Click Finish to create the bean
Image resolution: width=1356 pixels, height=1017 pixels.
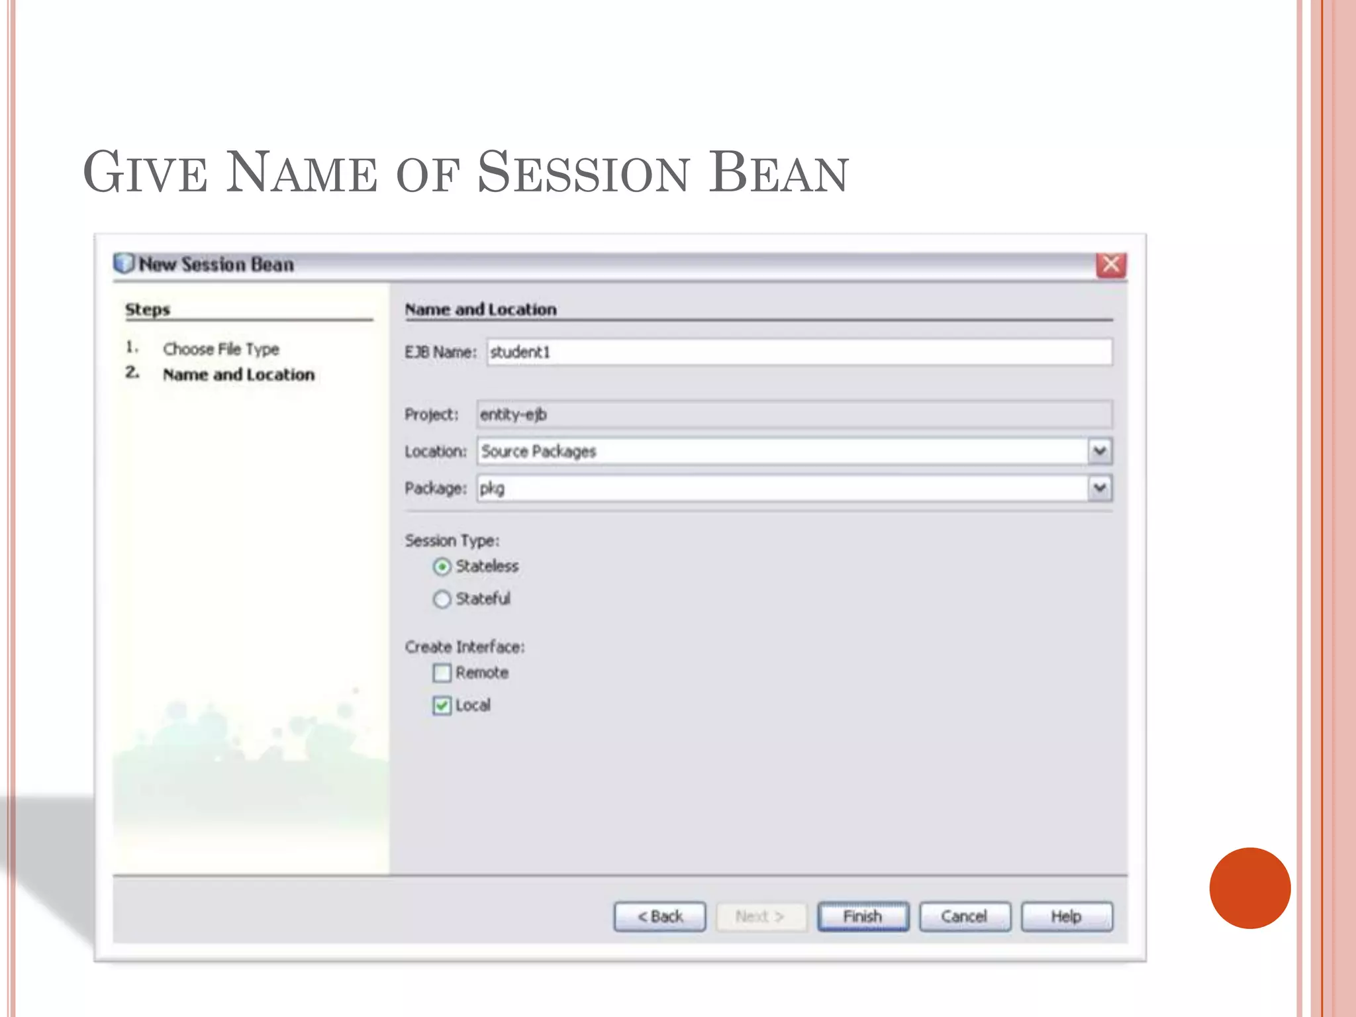tap(863, 916)
